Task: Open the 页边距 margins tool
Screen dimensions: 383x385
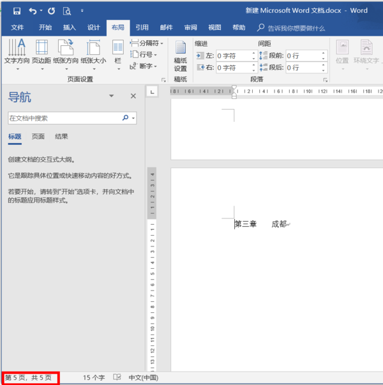Action: tap(41, 54)
